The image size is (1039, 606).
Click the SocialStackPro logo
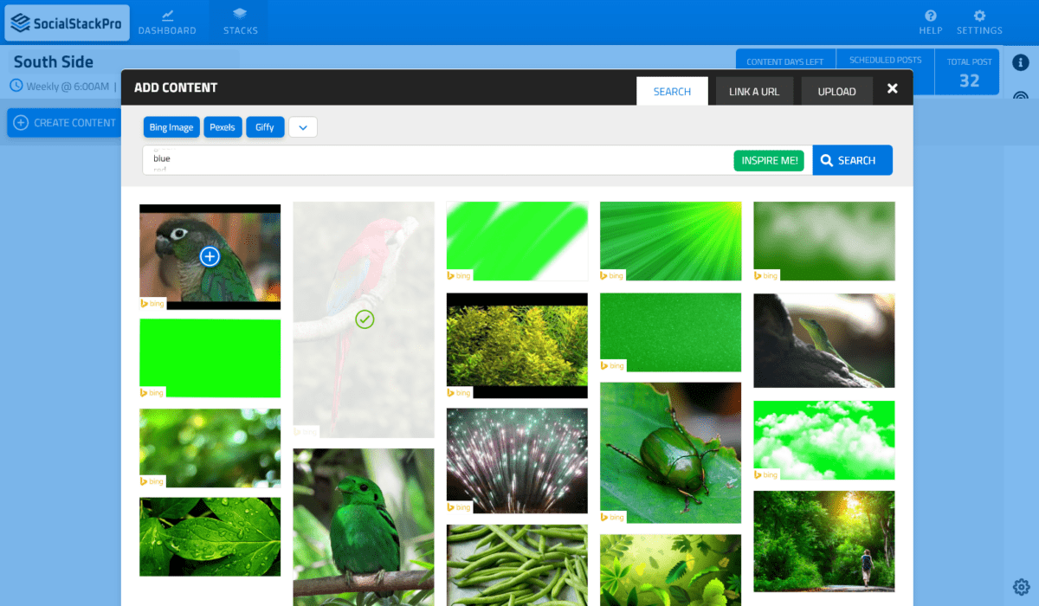click(67, 23)
